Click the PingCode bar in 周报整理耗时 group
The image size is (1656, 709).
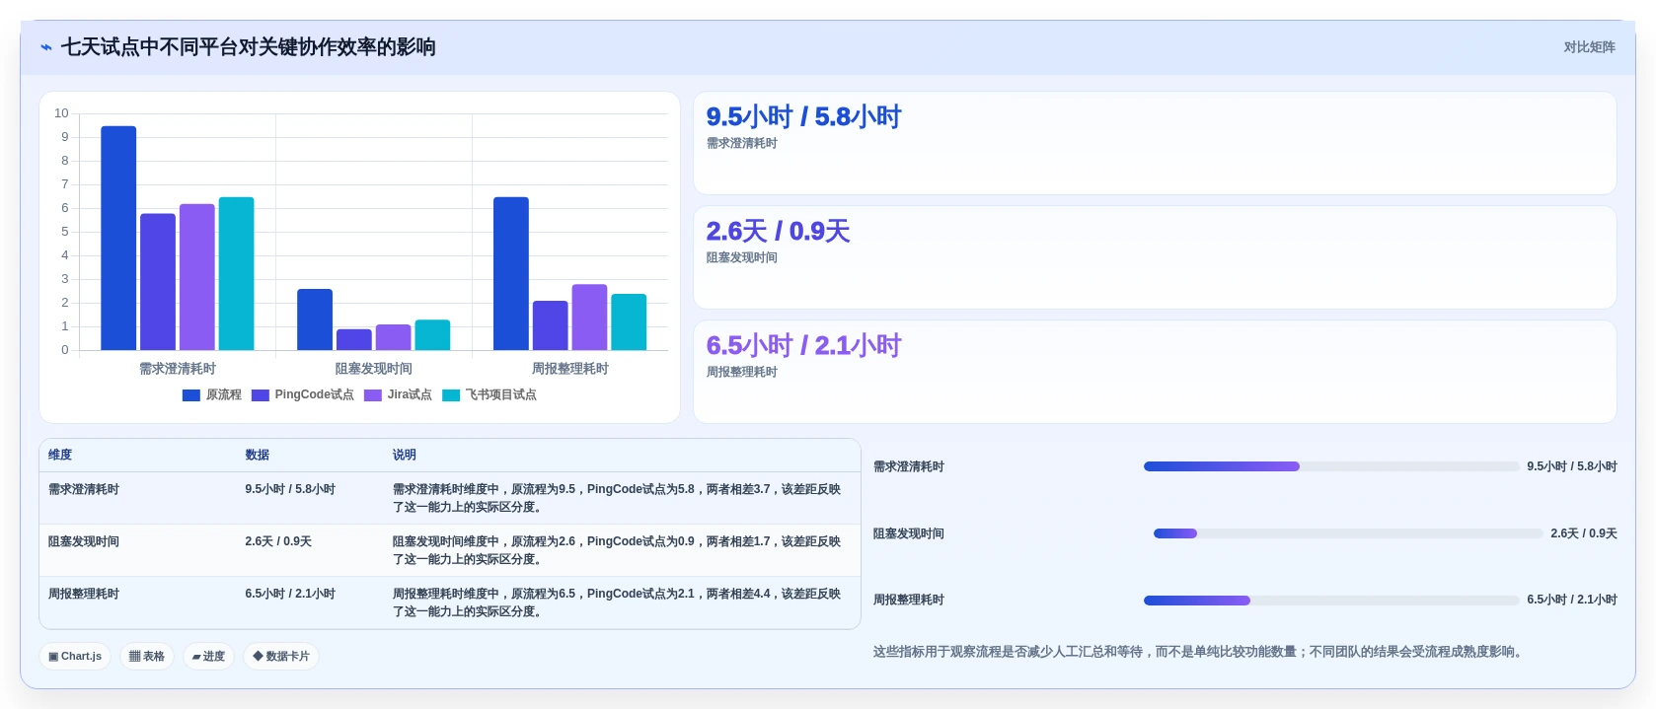[x=551, y=325]
